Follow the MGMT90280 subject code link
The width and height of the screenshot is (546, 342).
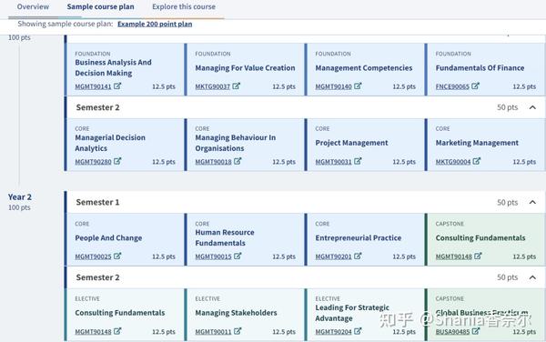click(93, 162)
